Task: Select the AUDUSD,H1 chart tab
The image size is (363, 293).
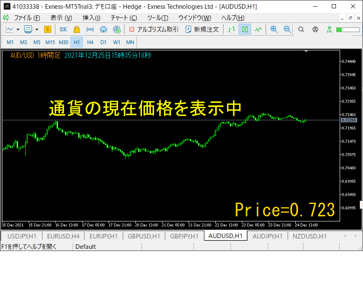Action: coord(226,236)
